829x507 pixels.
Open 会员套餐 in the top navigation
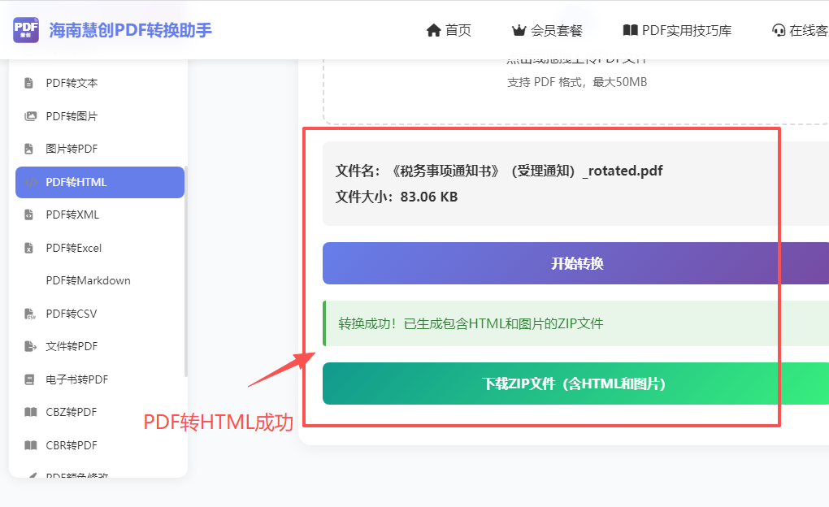click(x=547, y=31)
